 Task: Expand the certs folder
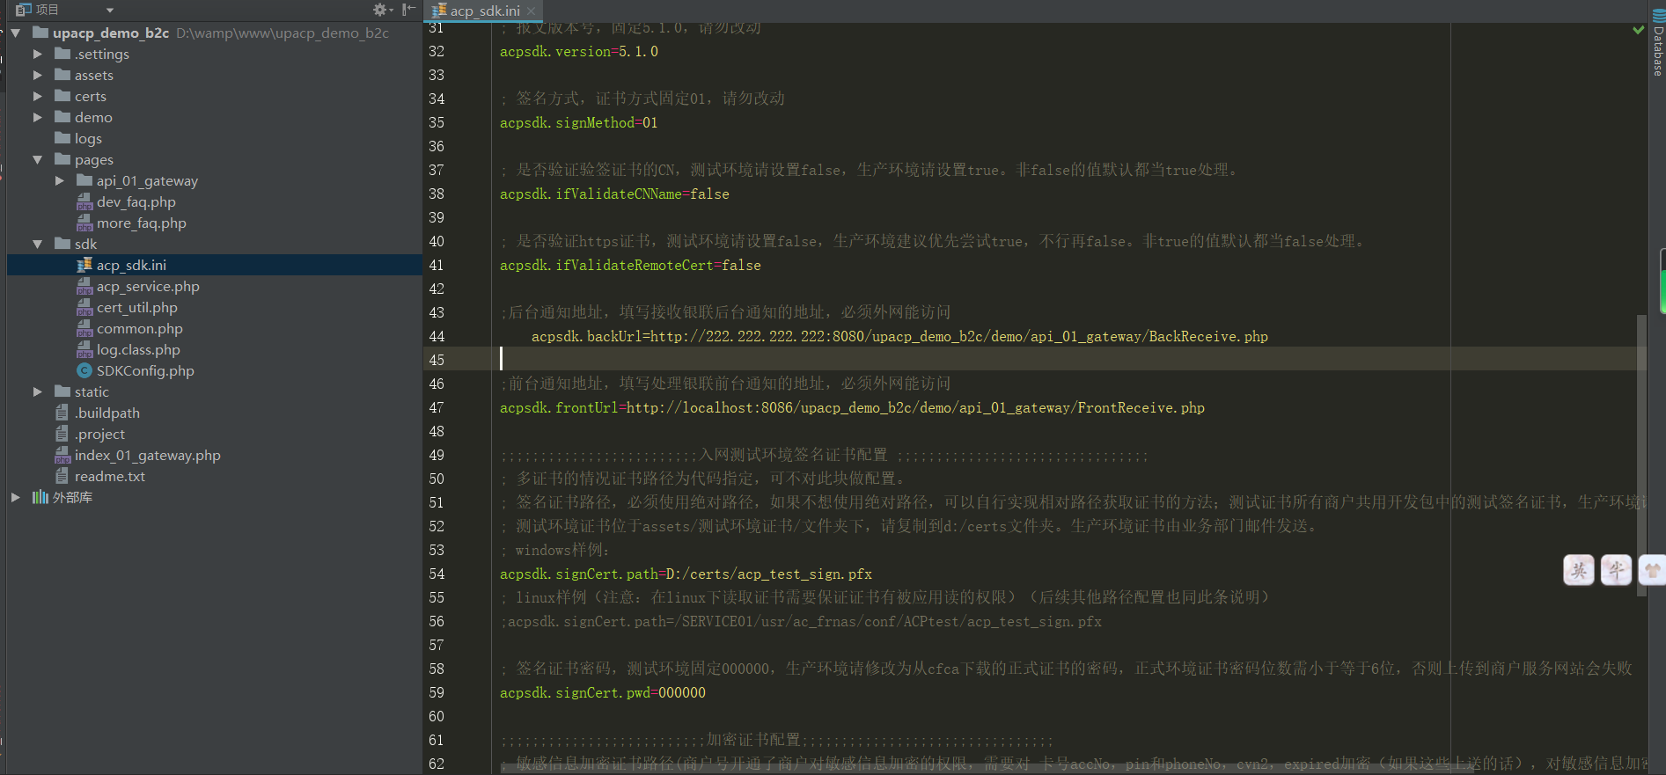(37, 97)
